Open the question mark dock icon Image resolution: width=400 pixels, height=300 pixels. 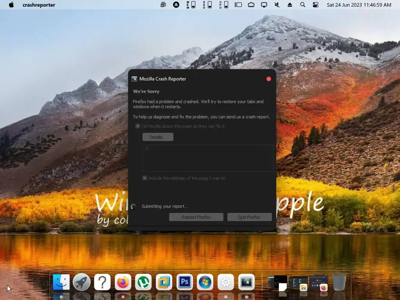pyautogui.click(x=102, y=282)
